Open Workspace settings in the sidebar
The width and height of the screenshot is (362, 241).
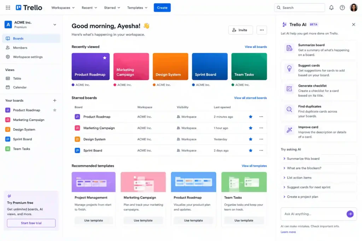pyautogui.click(x=31, y=57)
